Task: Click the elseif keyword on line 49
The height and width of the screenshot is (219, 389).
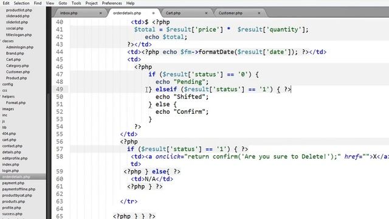Action: [x=166, y=89]
